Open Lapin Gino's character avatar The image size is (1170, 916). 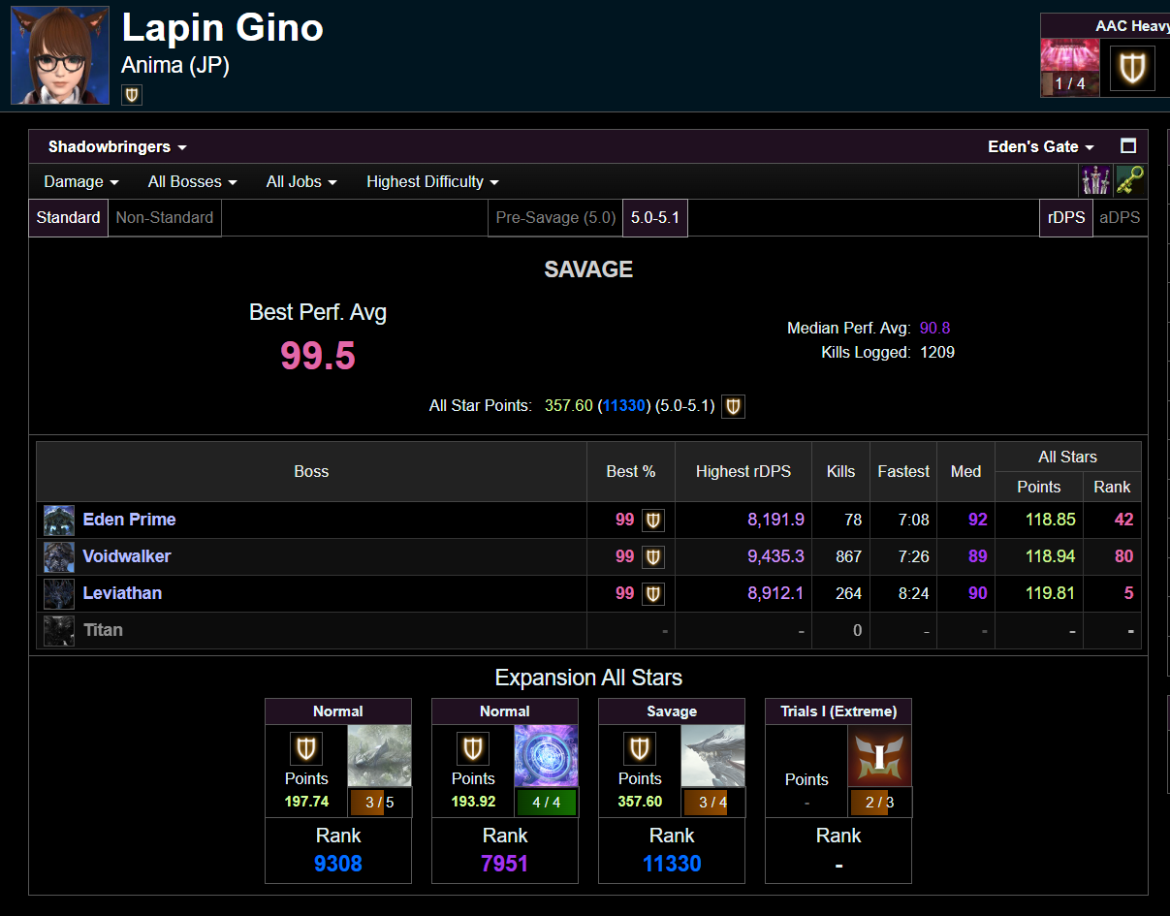point(60,55)
